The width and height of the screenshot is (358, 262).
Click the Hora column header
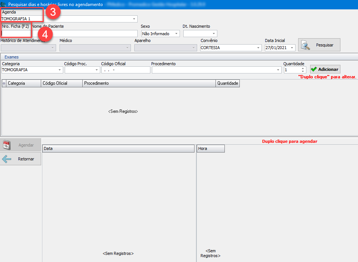[x=210, y=148]
